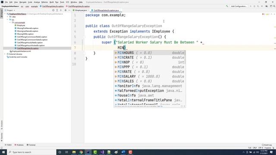The width and height of the screenshot is (276, 155).
Task: Open Project panel settings gear
Action: [66, 10]
